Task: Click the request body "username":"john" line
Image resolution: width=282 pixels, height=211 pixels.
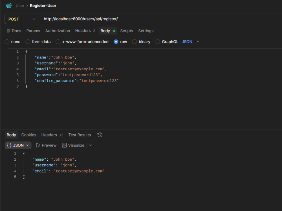Action: pyautogui.click(x=56, y=63)
